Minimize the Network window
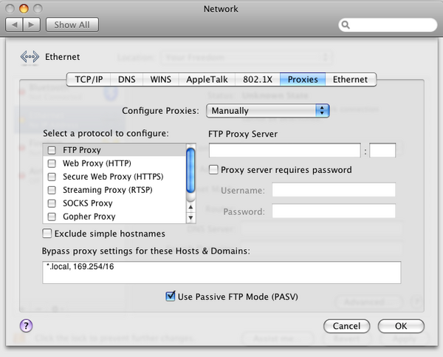 click(x=24, y=9)
